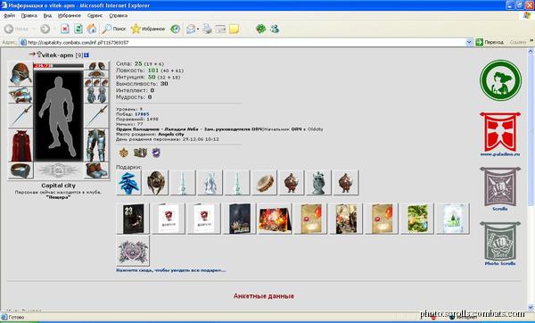The height and width of the screenshot is (323, 535).
Task: Open the Mail toolbar dropdown arrow
Action: (198, 29)
